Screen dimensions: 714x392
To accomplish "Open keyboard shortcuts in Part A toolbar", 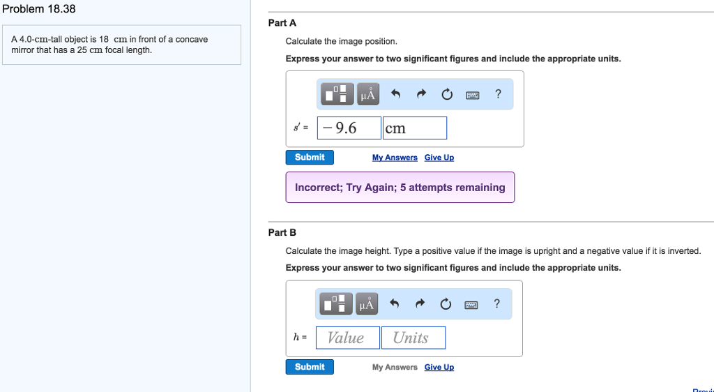I will click(472, 94).
